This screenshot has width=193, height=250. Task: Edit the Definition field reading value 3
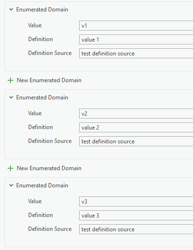pyautogui.click(x=136, y=216)
